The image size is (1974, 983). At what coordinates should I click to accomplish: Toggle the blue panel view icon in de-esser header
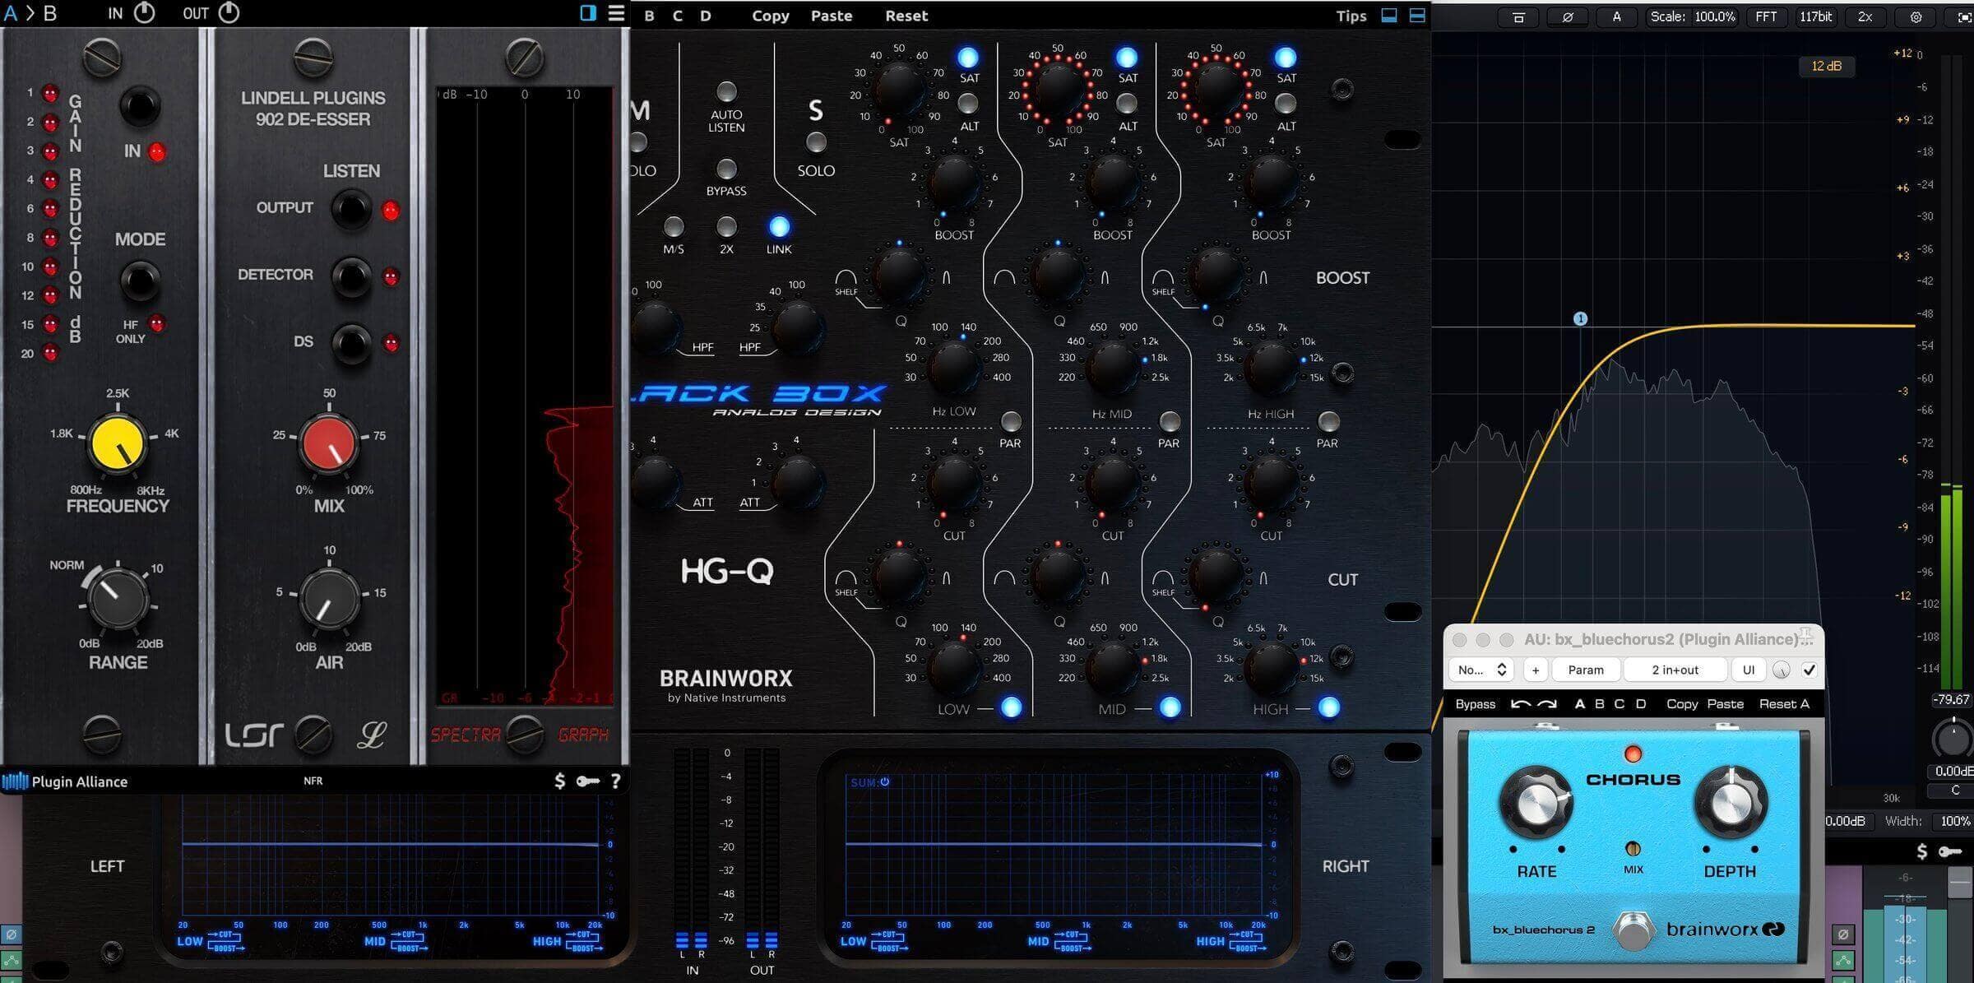pyautogui.click(x=588, y=13)
